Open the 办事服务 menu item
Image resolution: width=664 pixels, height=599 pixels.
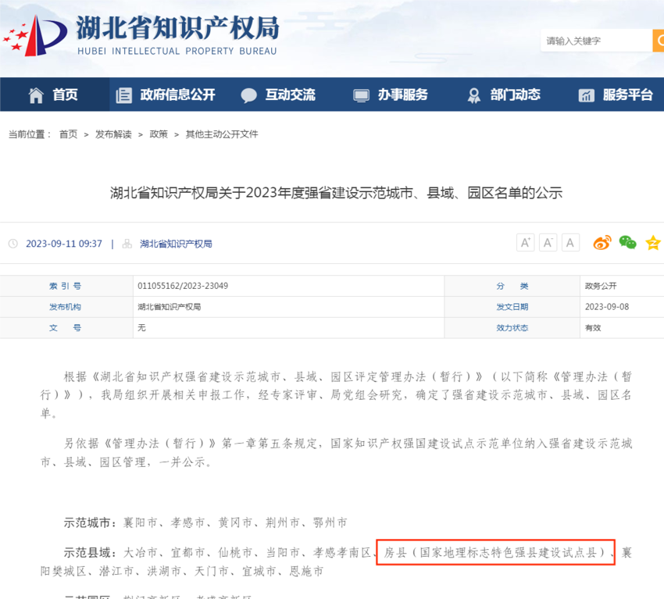[x=403, y=94]
